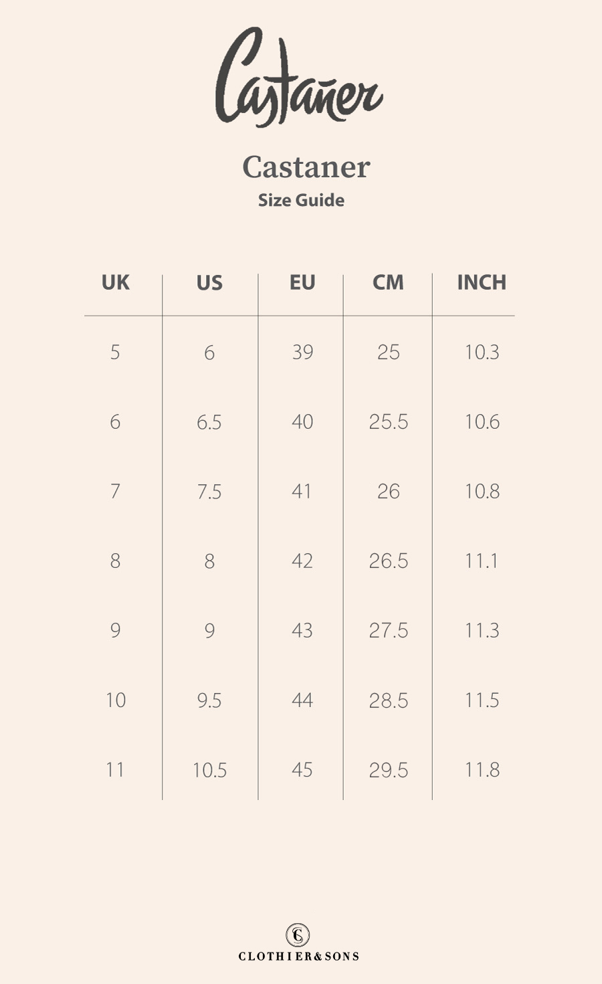Select the Castaner heading text

point(306,167)
